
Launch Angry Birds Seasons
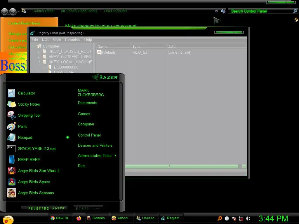coord(36,193)
